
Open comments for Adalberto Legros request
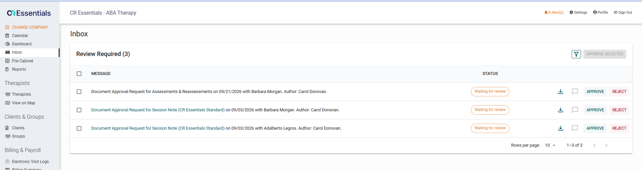coord(575,128)
